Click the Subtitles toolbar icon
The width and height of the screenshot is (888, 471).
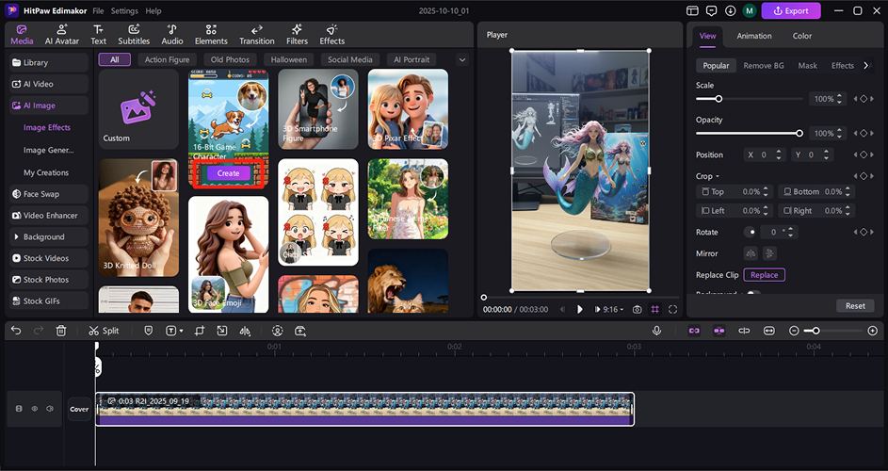pos(134,34)
